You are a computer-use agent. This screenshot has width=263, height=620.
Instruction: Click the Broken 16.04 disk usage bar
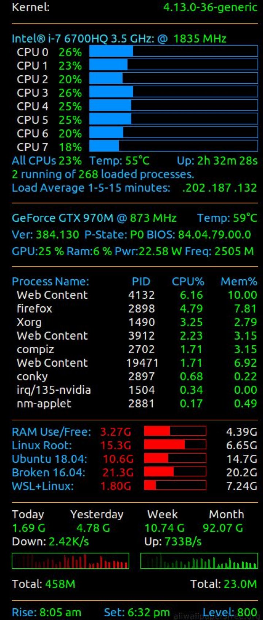pos(175,472)
